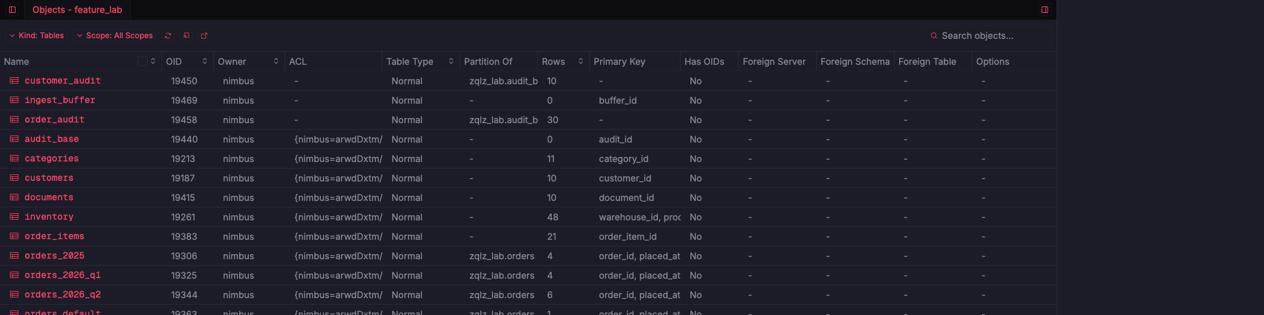Viewport: 1264px width, 315px height.
Task: Sort by Owner column arrows
Action: (276, 61)
